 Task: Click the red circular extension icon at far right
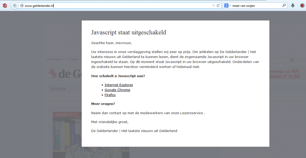[x=302, y=6]
